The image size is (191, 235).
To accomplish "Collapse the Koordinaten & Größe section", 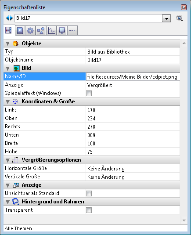I will pos(7,102).
